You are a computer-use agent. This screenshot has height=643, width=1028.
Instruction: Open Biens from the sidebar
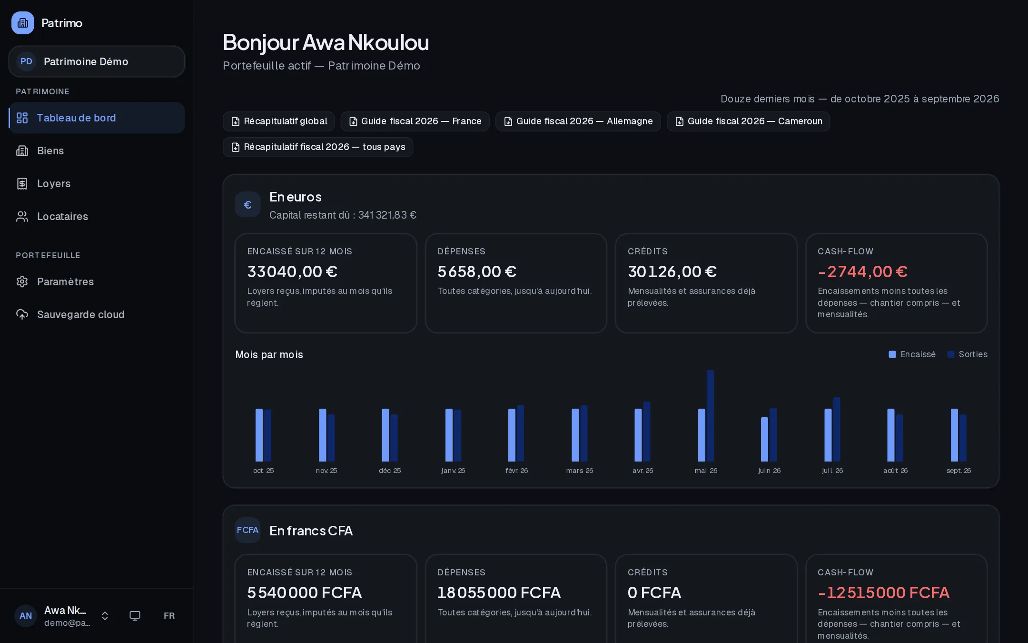pos(97,151)
